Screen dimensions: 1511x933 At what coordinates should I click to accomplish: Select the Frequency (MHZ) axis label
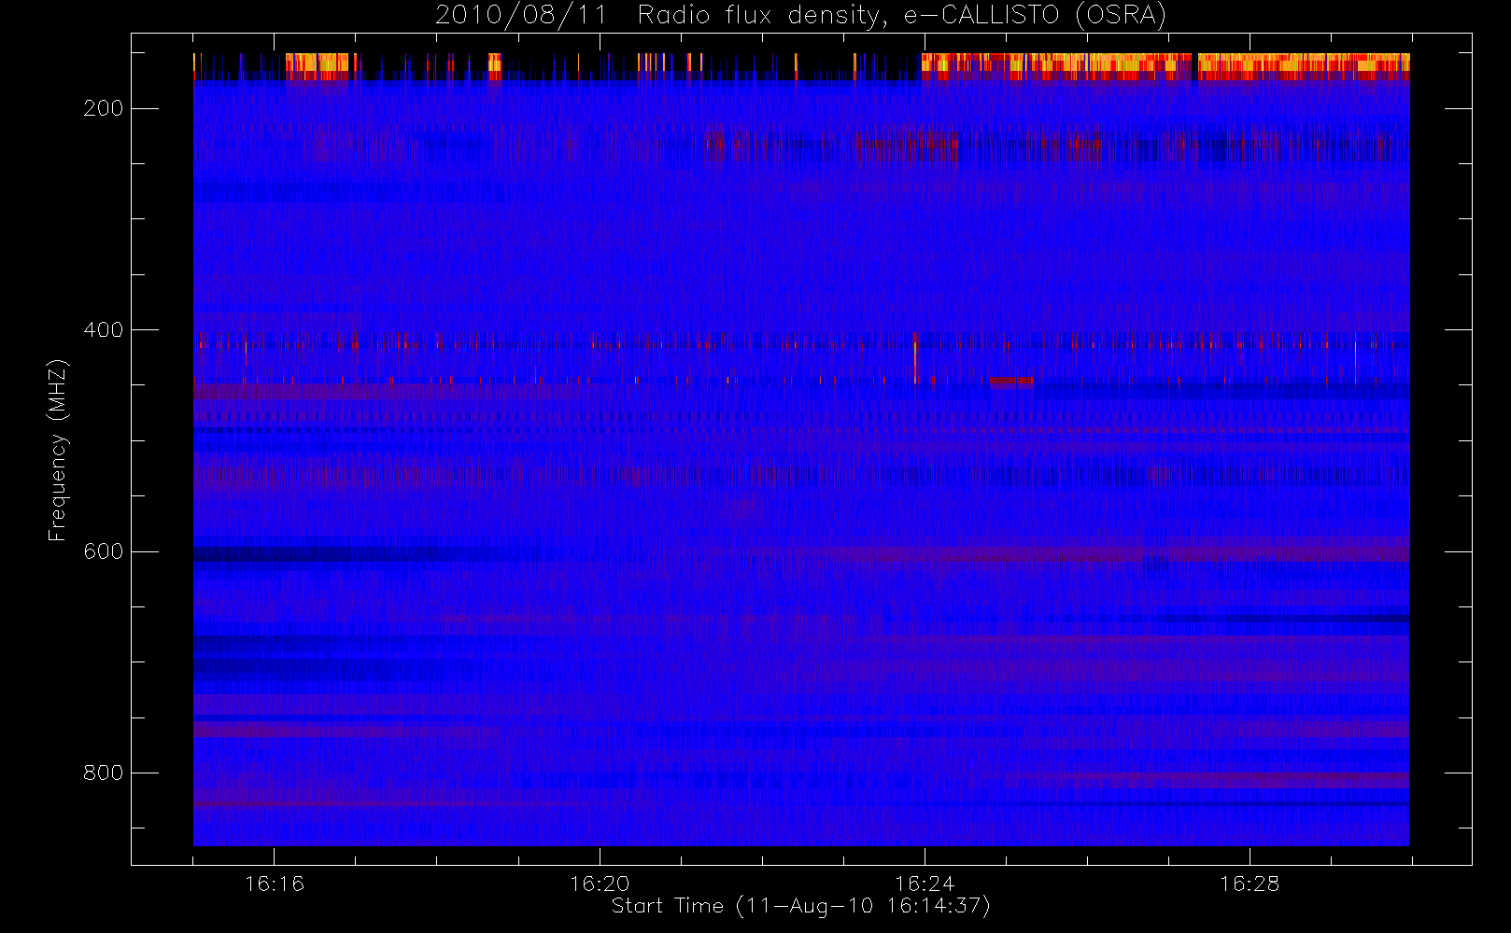click(58, 450)
